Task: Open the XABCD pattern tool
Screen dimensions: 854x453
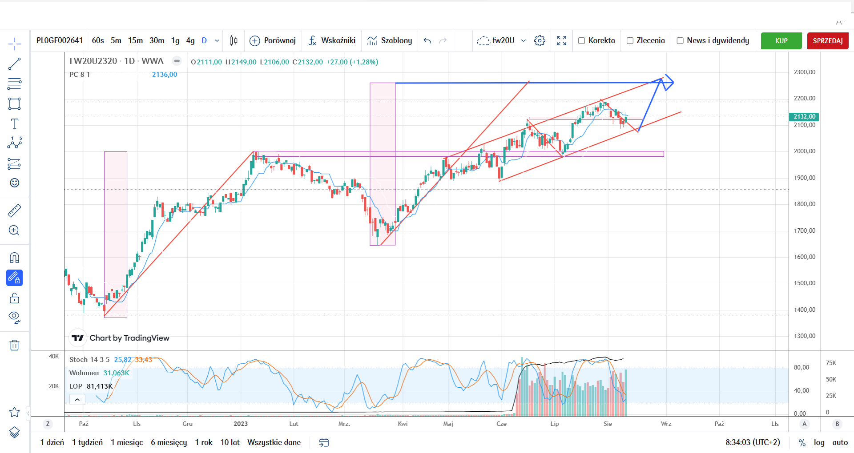Action: click(x=15, y=143)
